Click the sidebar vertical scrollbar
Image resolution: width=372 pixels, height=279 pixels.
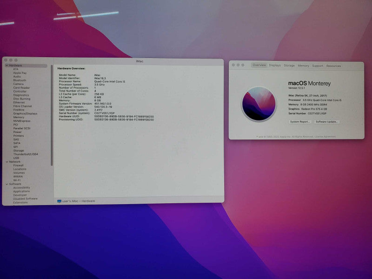coord(52,115)
